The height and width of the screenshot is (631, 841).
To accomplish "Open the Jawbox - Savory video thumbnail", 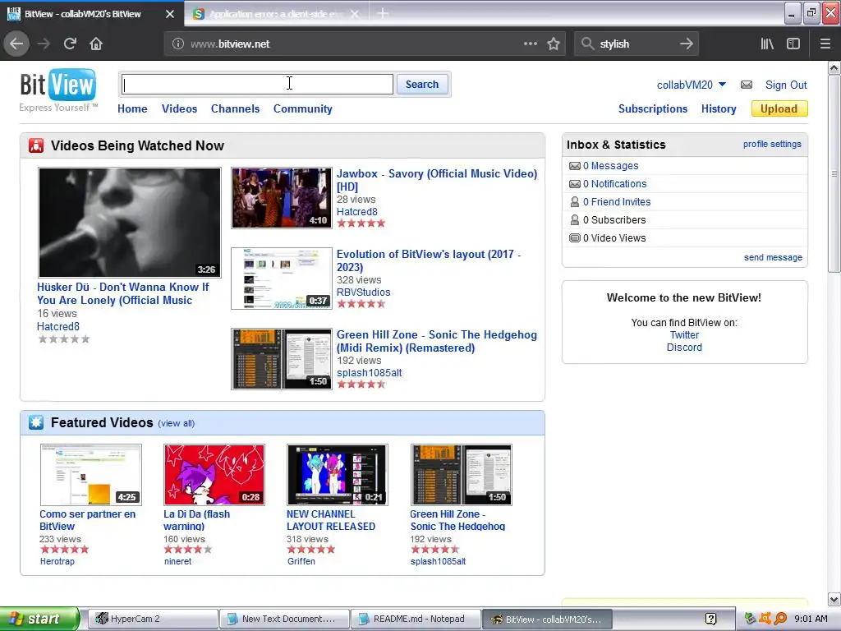I will tap(282, 198).
